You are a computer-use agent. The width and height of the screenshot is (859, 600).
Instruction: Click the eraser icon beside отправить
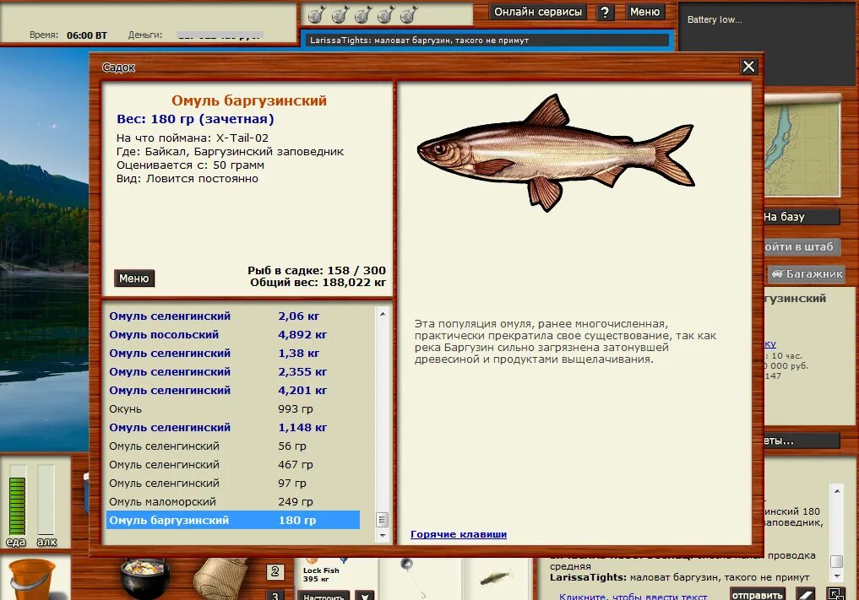pos(805,594)
